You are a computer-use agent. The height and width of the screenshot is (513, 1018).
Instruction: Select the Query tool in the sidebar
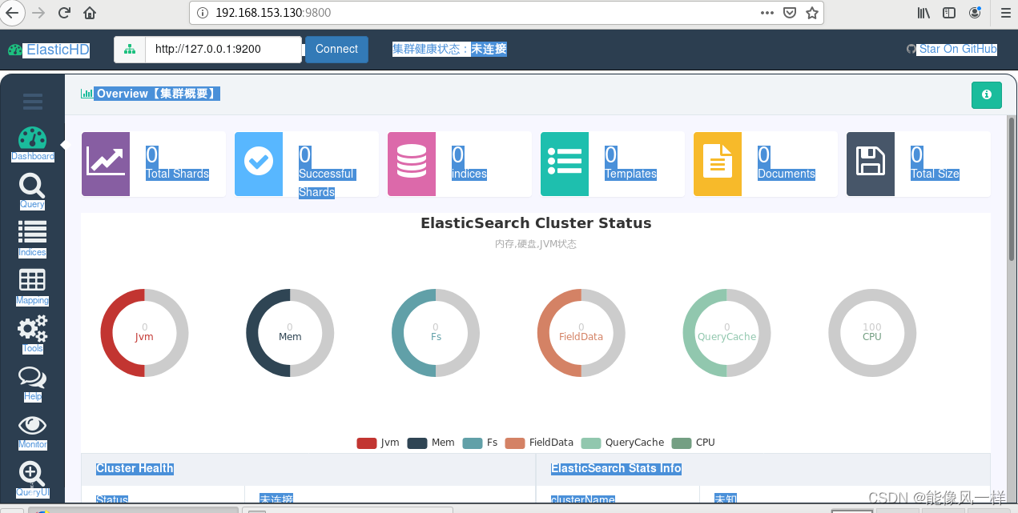32,186
